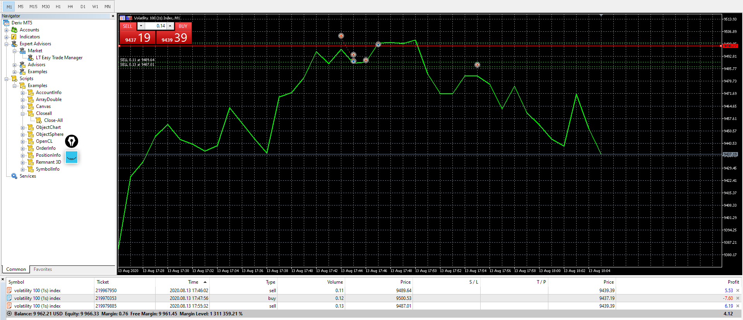This screenshot has height=320, width=743.
Task: Click the Indicators function icon
Action: [x=14, y=37]
